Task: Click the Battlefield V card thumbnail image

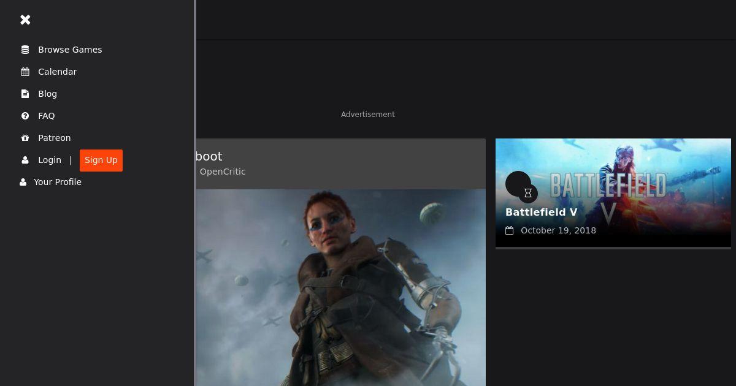Action: [613, 192]
